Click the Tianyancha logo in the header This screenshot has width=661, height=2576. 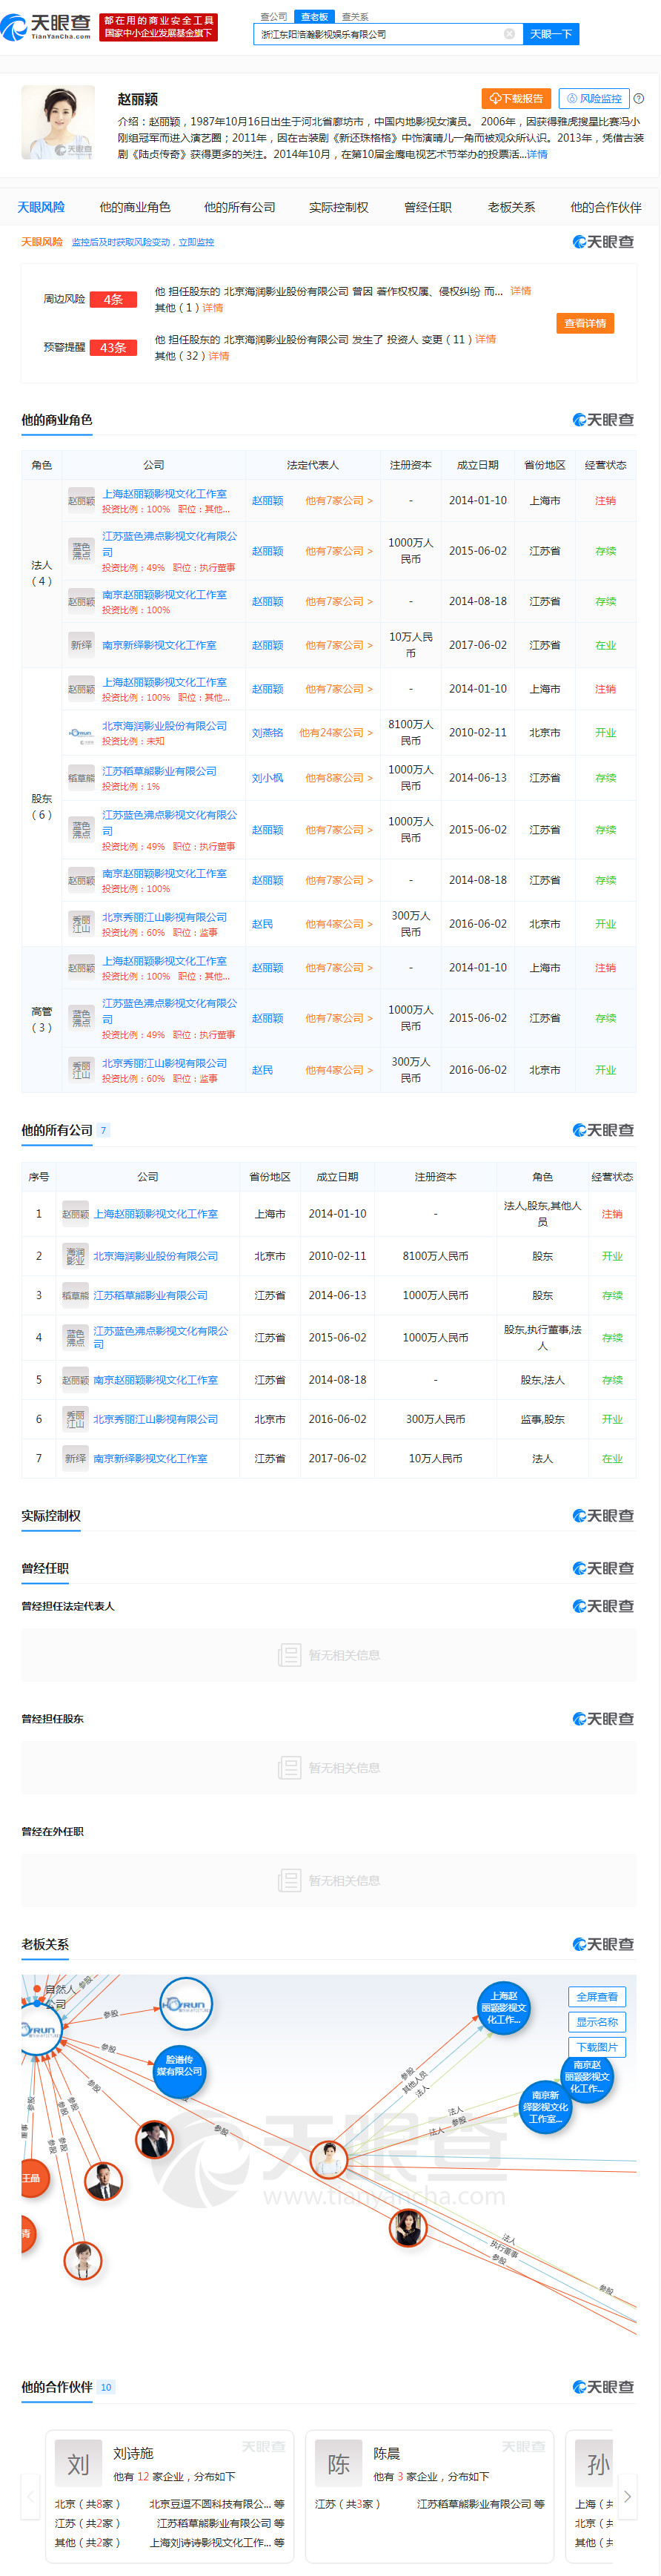46,26
